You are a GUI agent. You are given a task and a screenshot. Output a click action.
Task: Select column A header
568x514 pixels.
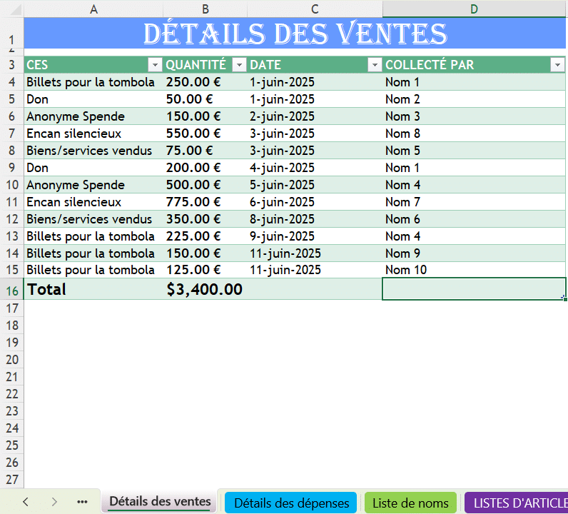coord(93,9)
